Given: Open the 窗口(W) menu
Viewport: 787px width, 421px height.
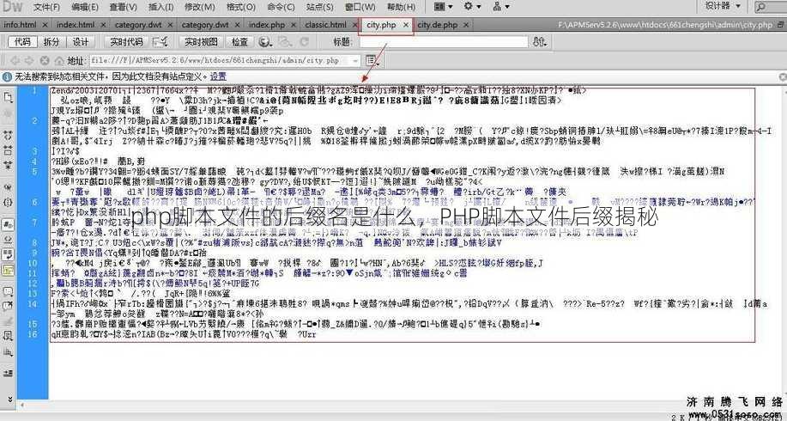Looking at the screenshot, I should tap(360, 7).
